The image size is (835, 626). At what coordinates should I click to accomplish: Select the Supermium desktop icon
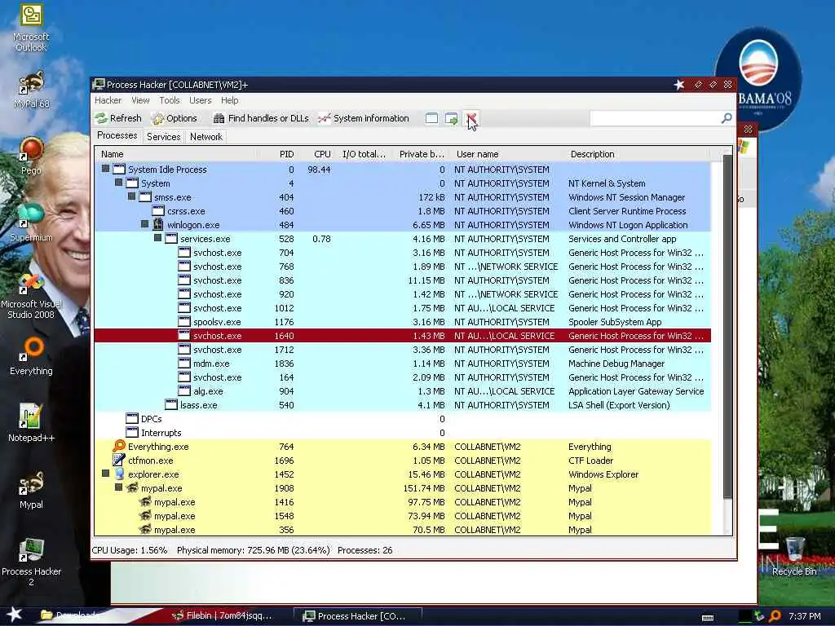[x=31, y=223]
